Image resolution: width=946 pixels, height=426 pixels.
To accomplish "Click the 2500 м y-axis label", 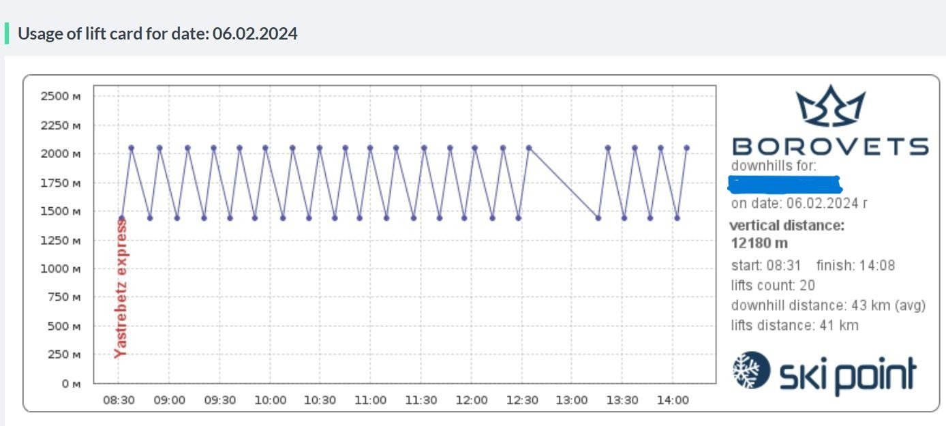I will pyautogui.click(x=61, y=96).
